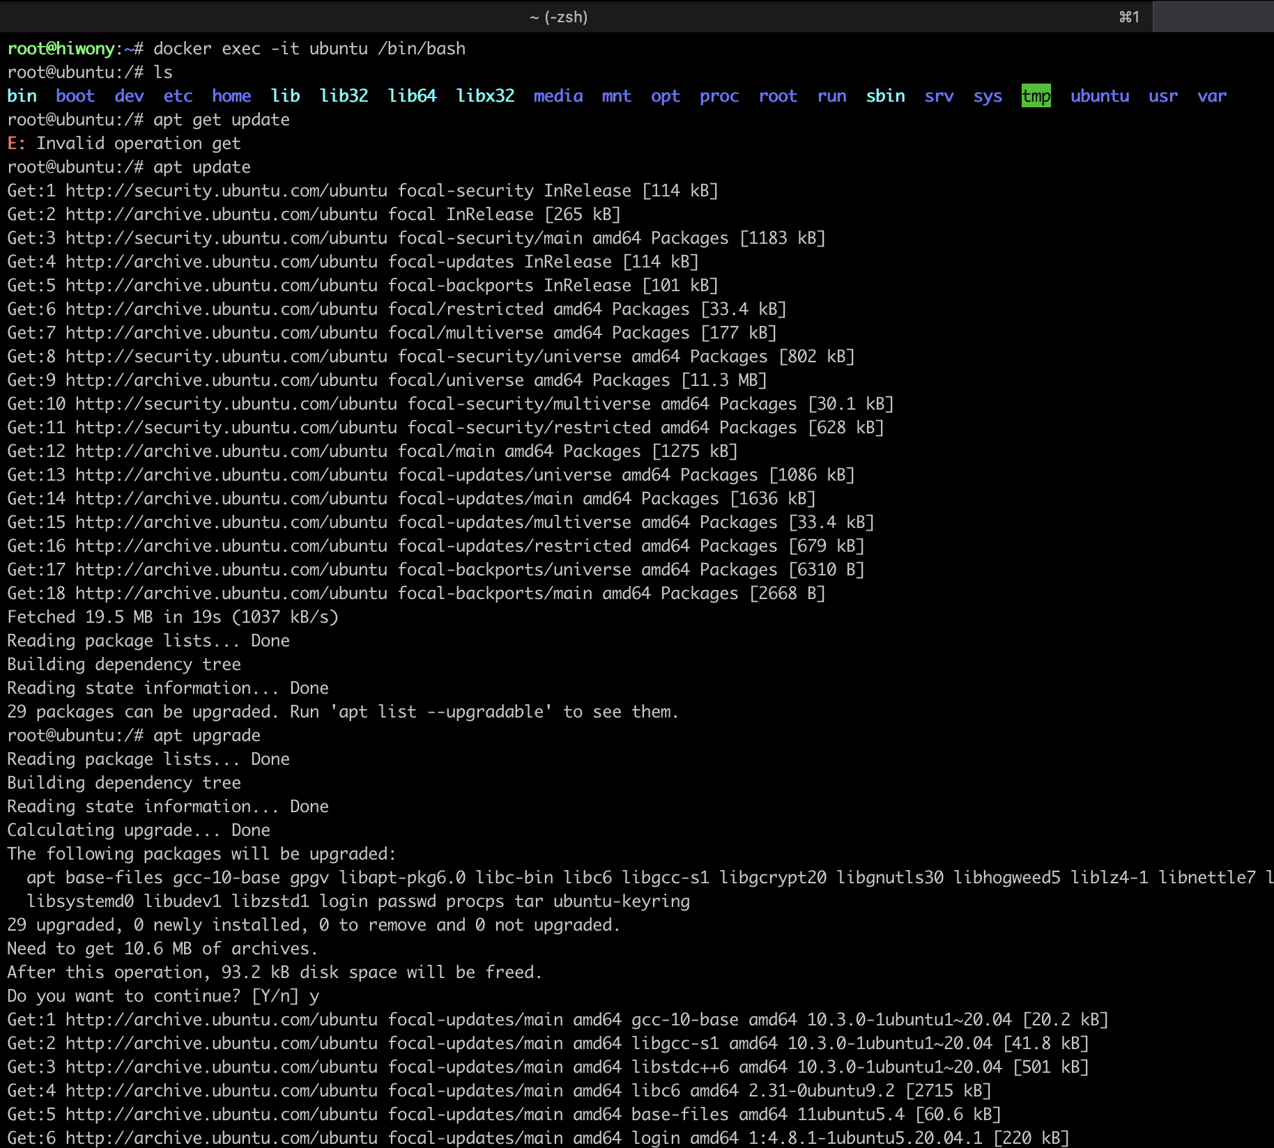1274x1148 pixels.
Task: Click the 'bin' directory in ls output
Action: [x=22, y=96]
